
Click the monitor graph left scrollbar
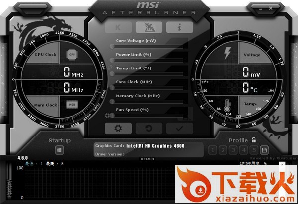click(9, 181)
